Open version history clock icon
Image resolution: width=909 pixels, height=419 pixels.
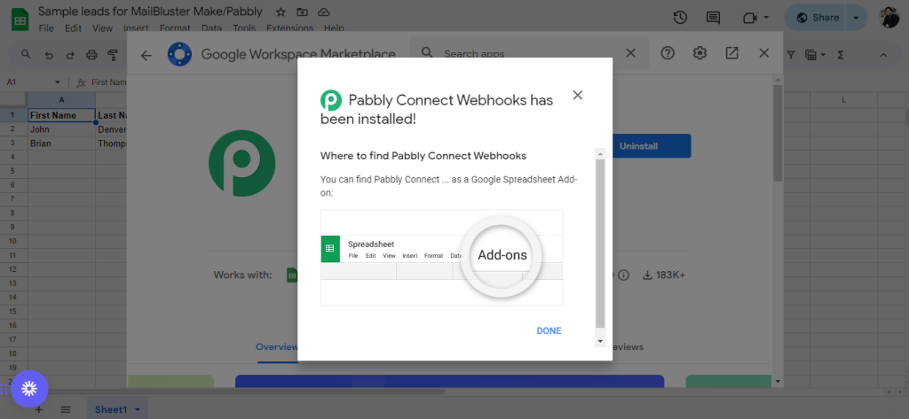click(x=680, y=18)
